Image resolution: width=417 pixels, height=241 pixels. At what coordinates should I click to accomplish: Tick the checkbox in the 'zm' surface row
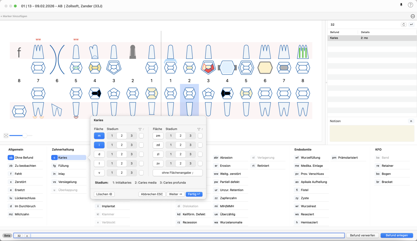click(x=200, y=136)
